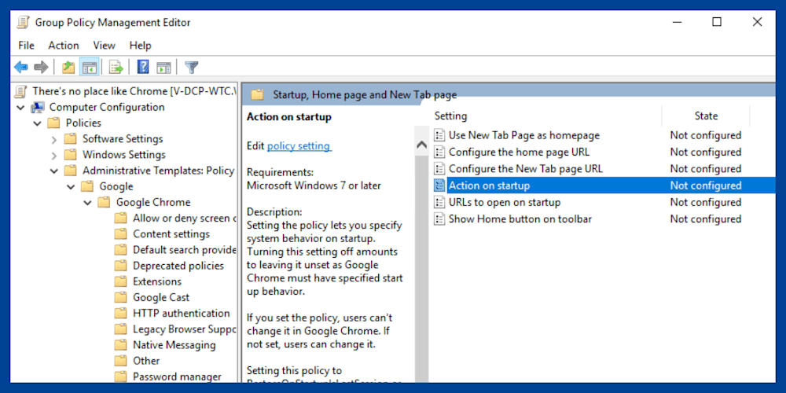Select Use New Tab Page as homepage setting

pyautogui.click(x=523, y=135)
